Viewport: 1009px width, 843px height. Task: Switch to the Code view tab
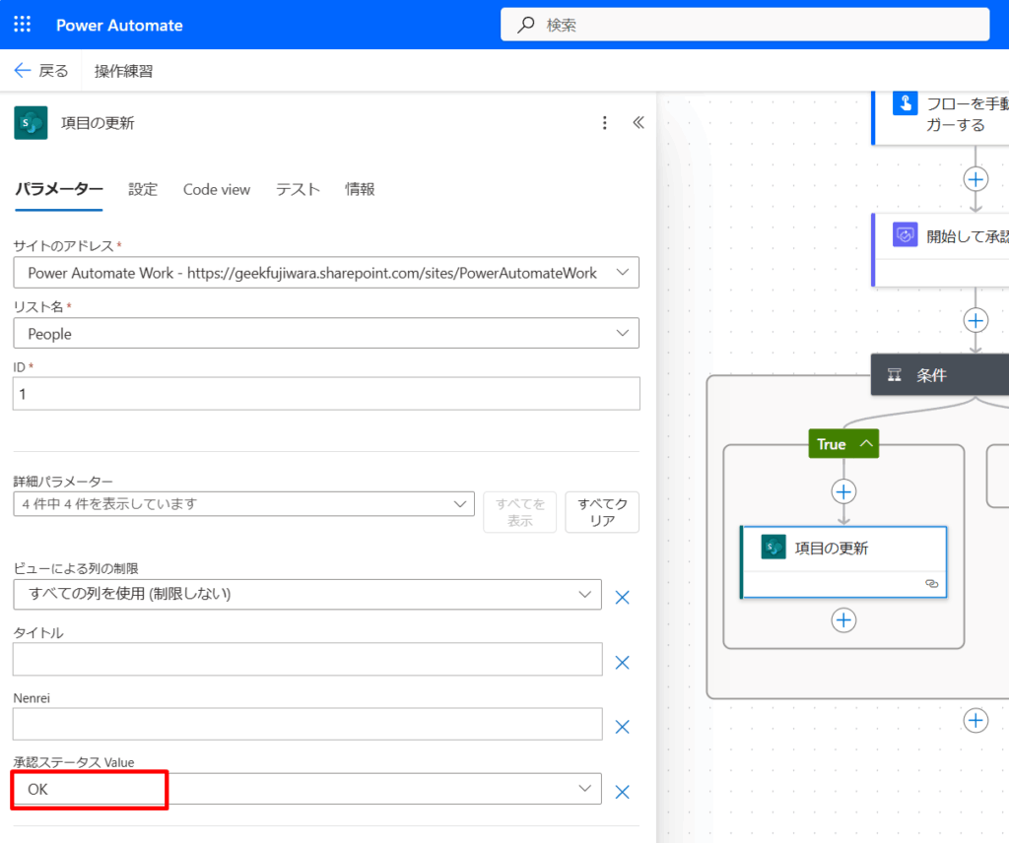(x=216, y=189)
